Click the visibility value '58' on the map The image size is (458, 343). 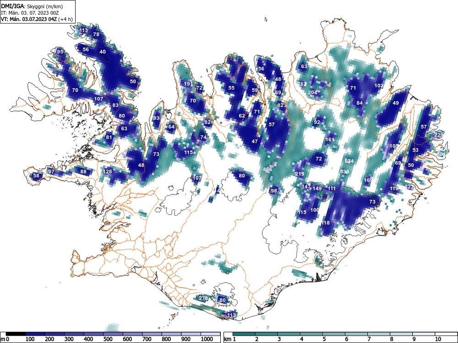click(x=36, y=176)
